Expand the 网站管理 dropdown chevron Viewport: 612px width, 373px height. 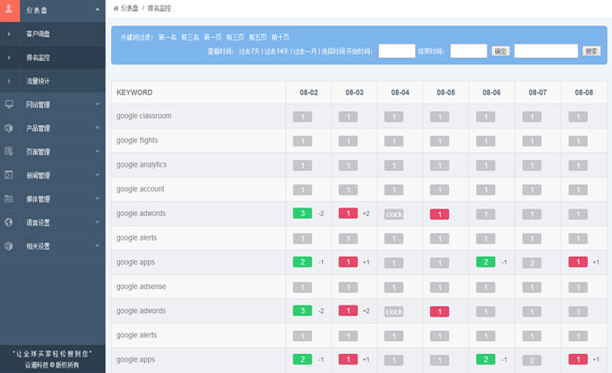point(97,104)
